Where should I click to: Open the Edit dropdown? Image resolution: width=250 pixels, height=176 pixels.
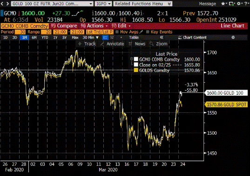(121, 26)
